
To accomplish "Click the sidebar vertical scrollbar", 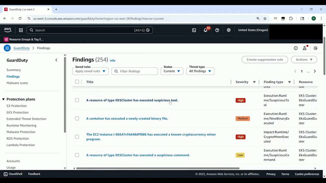I will point(65,95).
